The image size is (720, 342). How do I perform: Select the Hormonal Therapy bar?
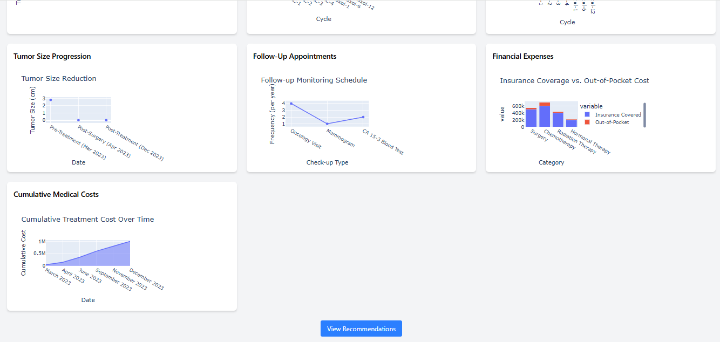point(571,124)
